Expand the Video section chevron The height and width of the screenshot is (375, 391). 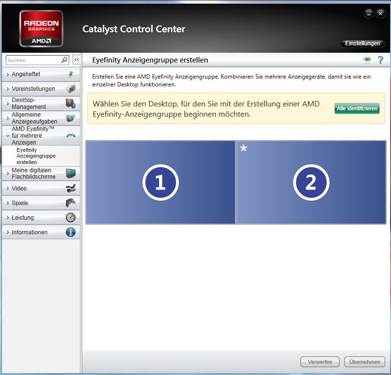(x=8, y=188)
